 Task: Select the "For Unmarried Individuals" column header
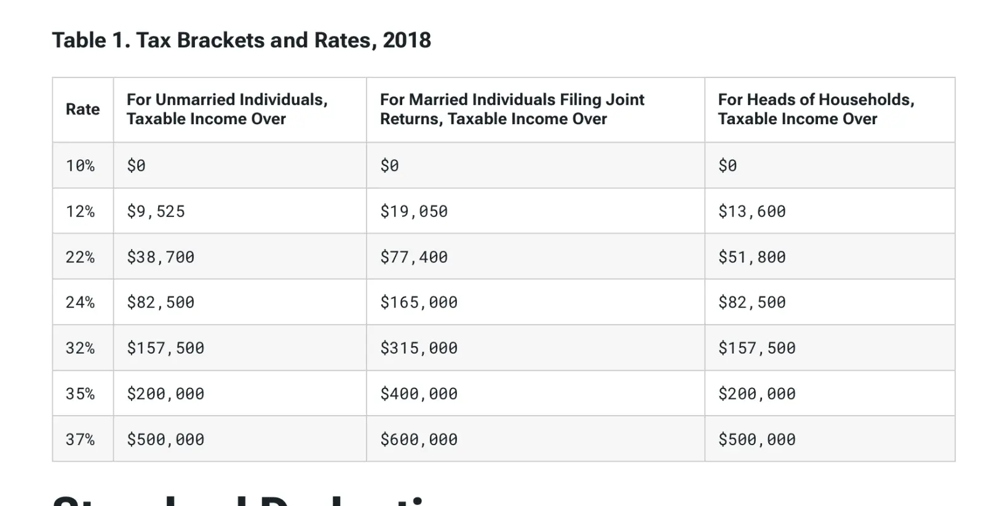[x=227, y=109]
